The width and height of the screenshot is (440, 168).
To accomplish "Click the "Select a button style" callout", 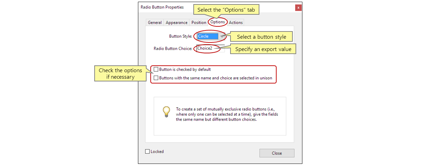I will tap(261, 37).
